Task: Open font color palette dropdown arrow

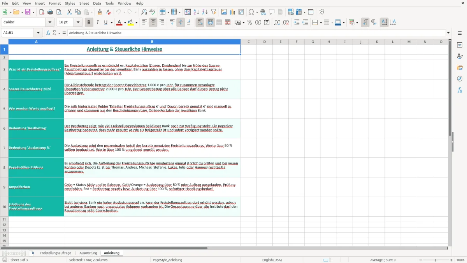Action: (x=125, y=23)
